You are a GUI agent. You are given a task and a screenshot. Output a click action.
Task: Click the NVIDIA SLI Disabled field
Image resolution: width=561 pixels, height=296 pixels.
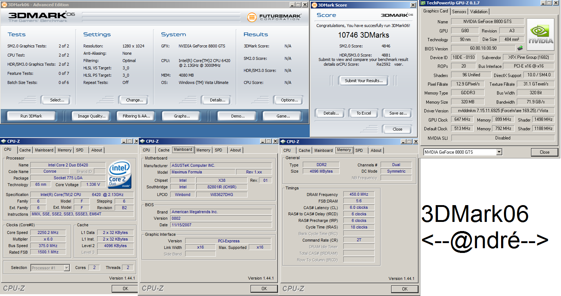(x=503, y=138)
